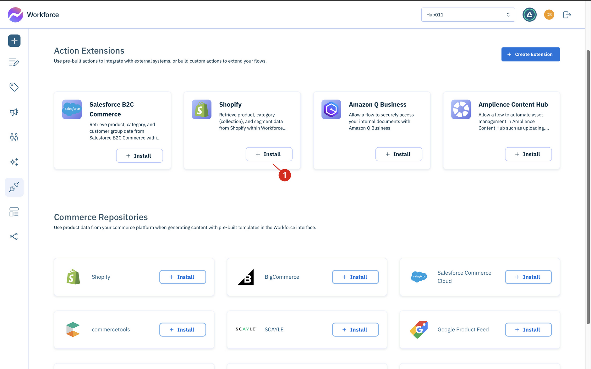
Task: Install the BigCommerce commerce repository
Action: (355, 277)
